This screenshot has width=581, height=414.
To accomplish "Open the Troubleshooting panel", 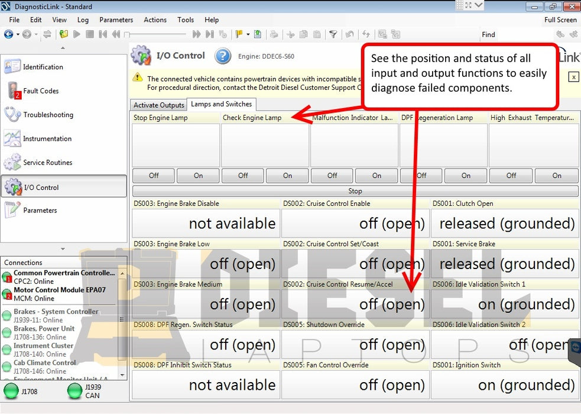I will [64, 115].
